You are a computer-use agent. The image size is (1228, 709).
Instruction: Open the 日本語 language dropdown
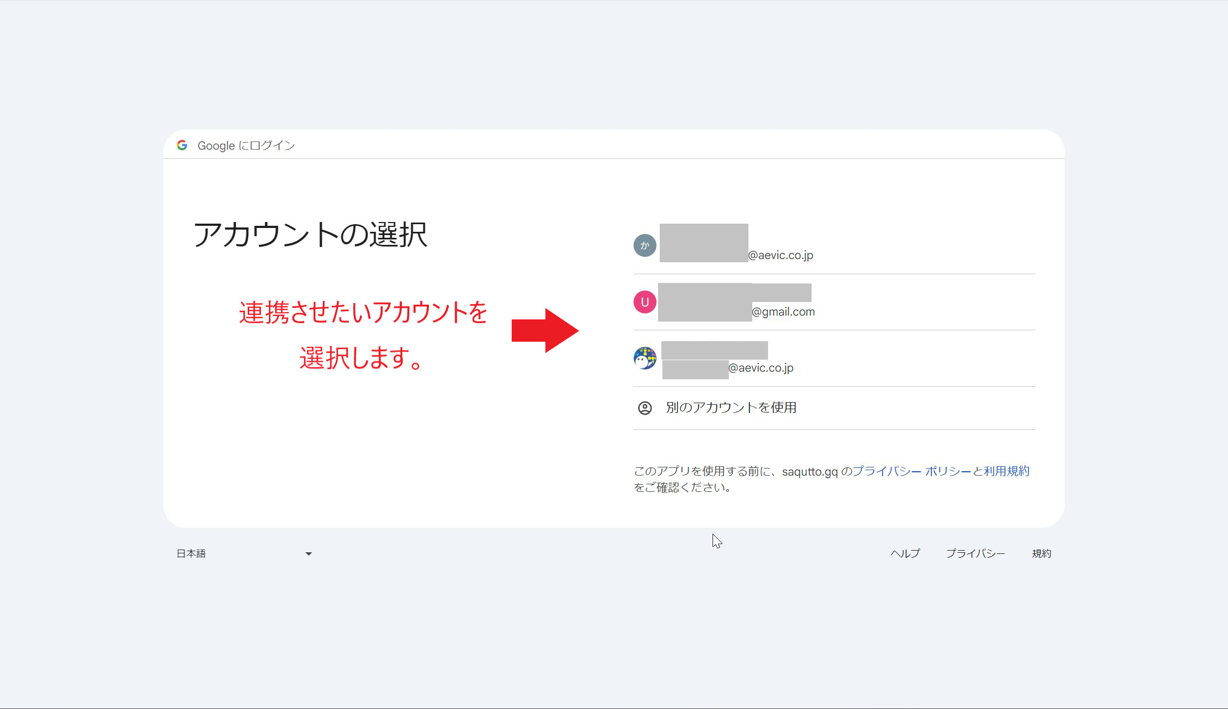click(191, 553)
